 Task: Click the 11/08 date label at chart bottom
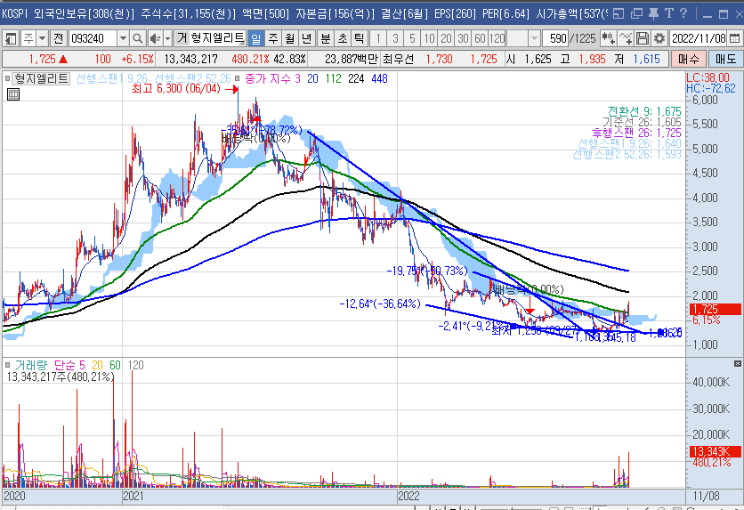pos(706,497)
